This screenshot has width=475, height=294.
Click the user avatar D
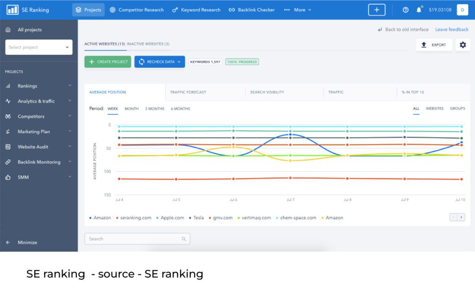(x=462, y=10)
